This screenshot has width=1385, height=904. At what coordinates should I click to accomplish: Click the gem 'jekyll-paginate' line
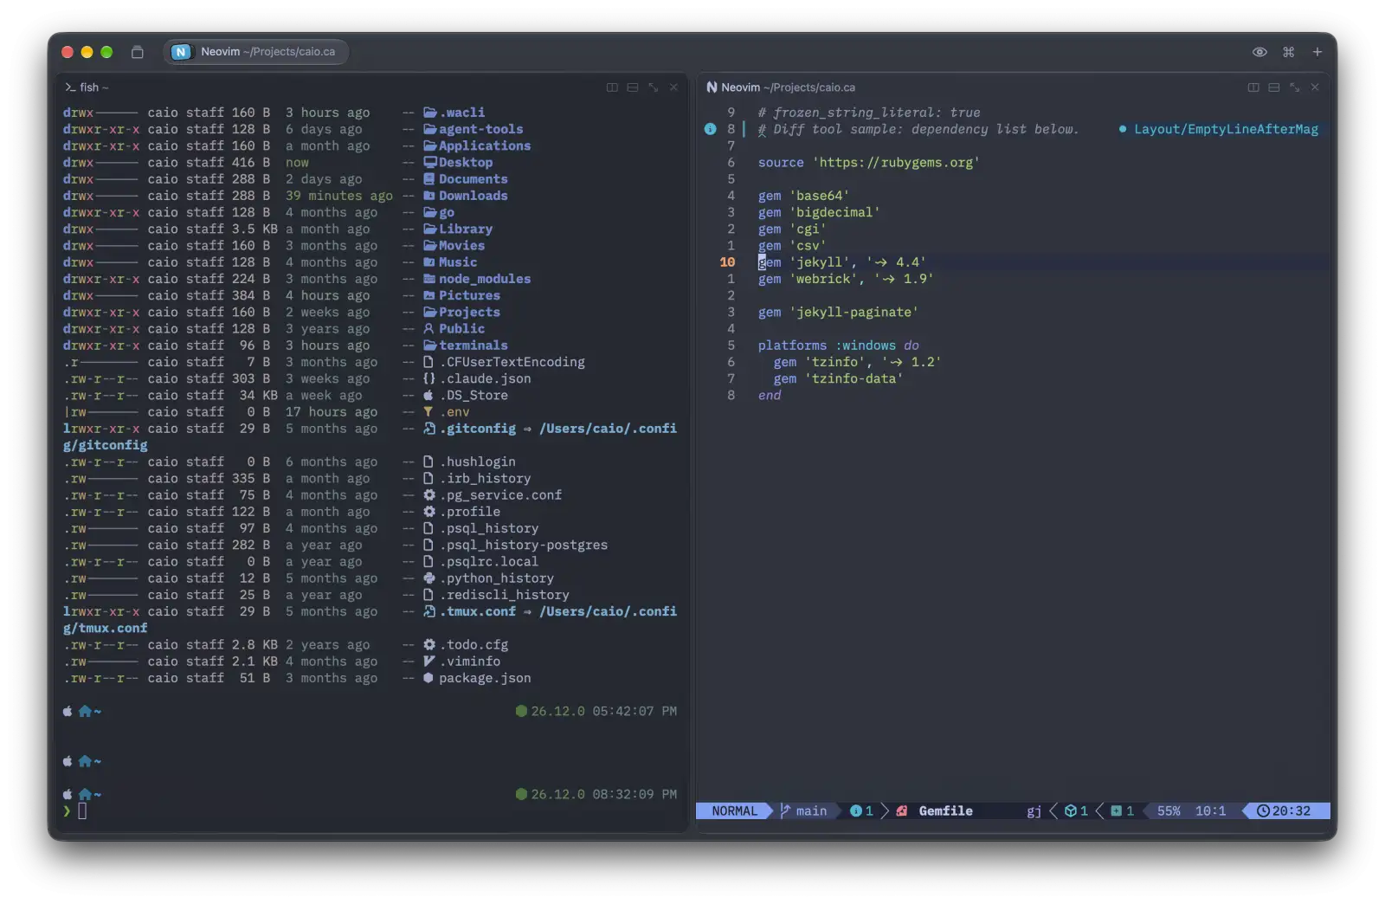[x=838, y=313]
